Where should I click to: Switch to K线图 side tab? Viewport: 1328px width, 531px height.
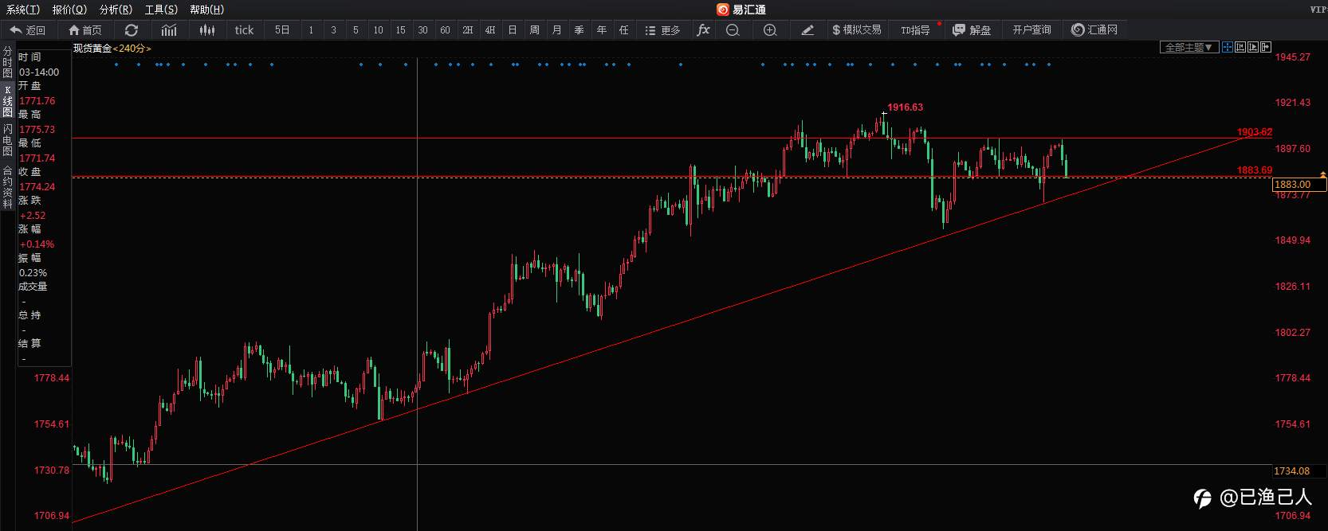(7, 100)
